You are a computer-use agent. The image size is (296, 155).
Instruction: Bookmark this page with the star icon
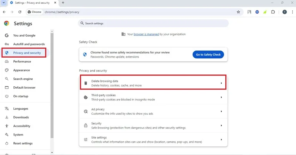tap(238, 12)
